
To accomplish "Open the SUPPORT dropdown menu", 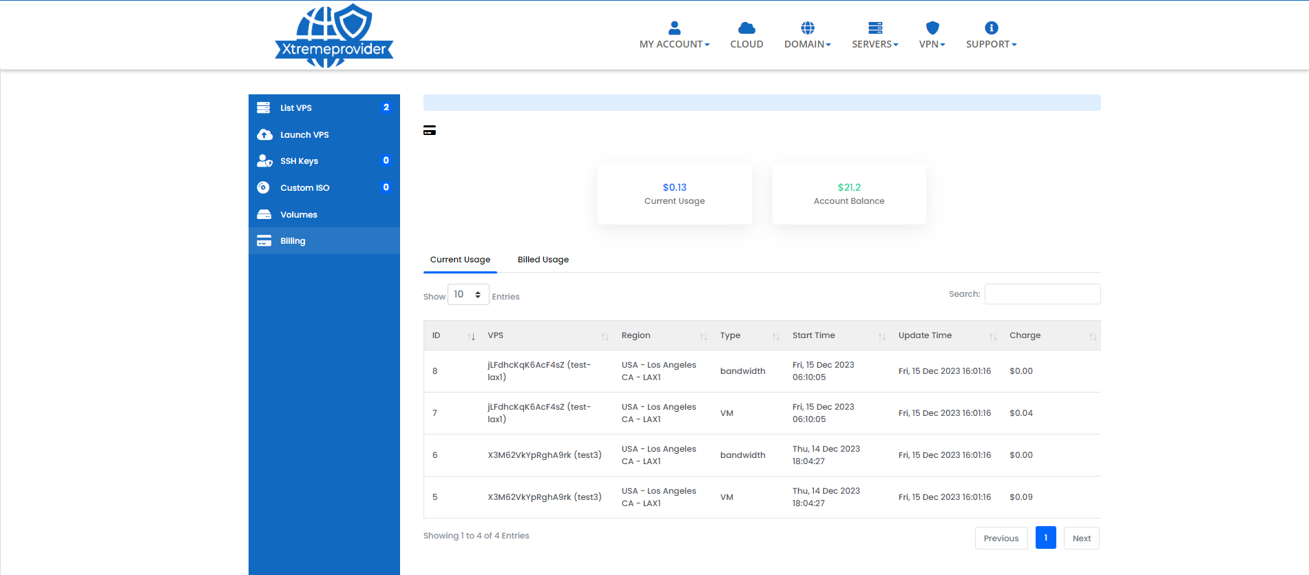I will (992, 44).
